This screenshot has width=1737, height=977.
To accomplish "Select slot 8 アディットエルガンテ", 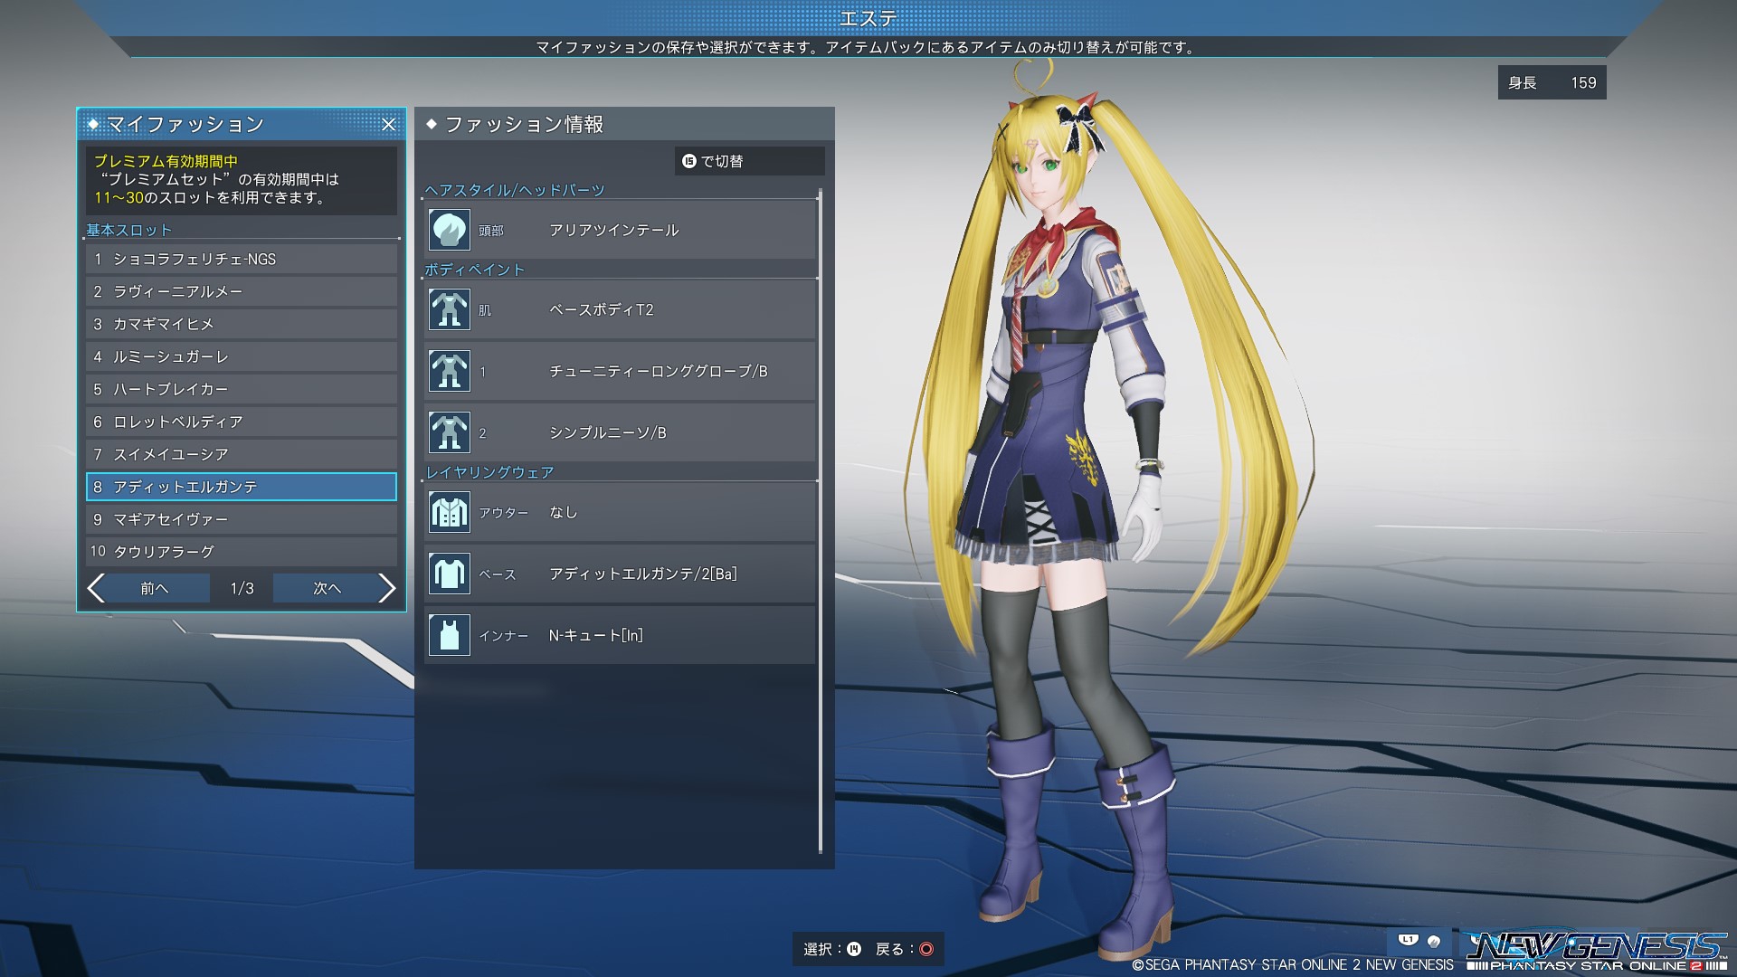I will 242,487.
